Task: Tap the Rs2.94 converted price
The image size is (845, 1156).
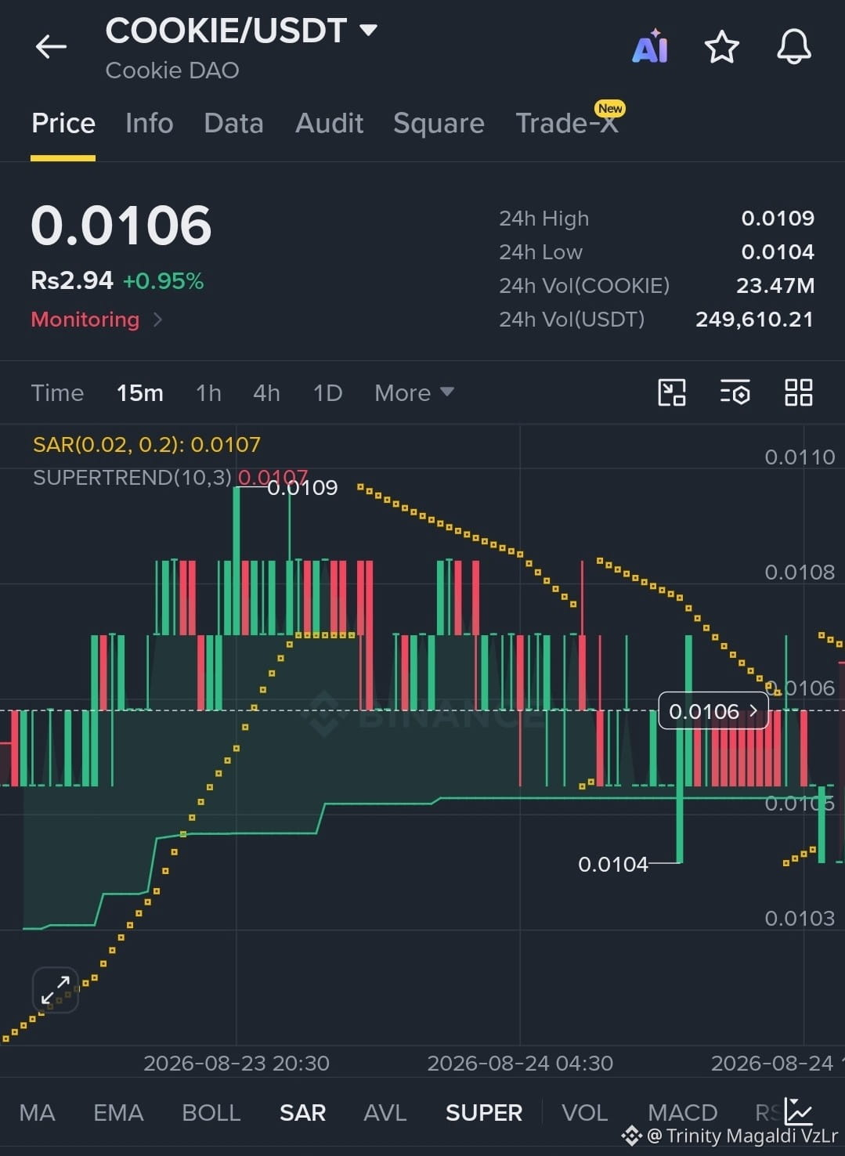Action: point(72,280)
